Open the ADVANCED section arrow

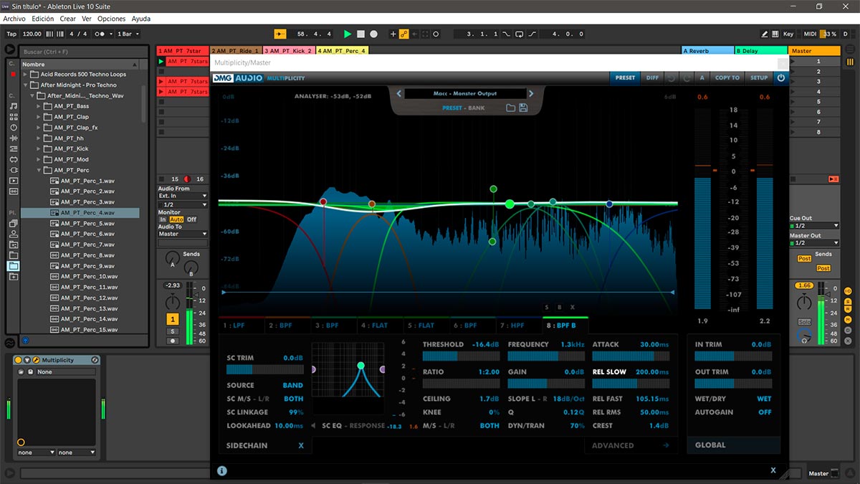coord(666,445)
